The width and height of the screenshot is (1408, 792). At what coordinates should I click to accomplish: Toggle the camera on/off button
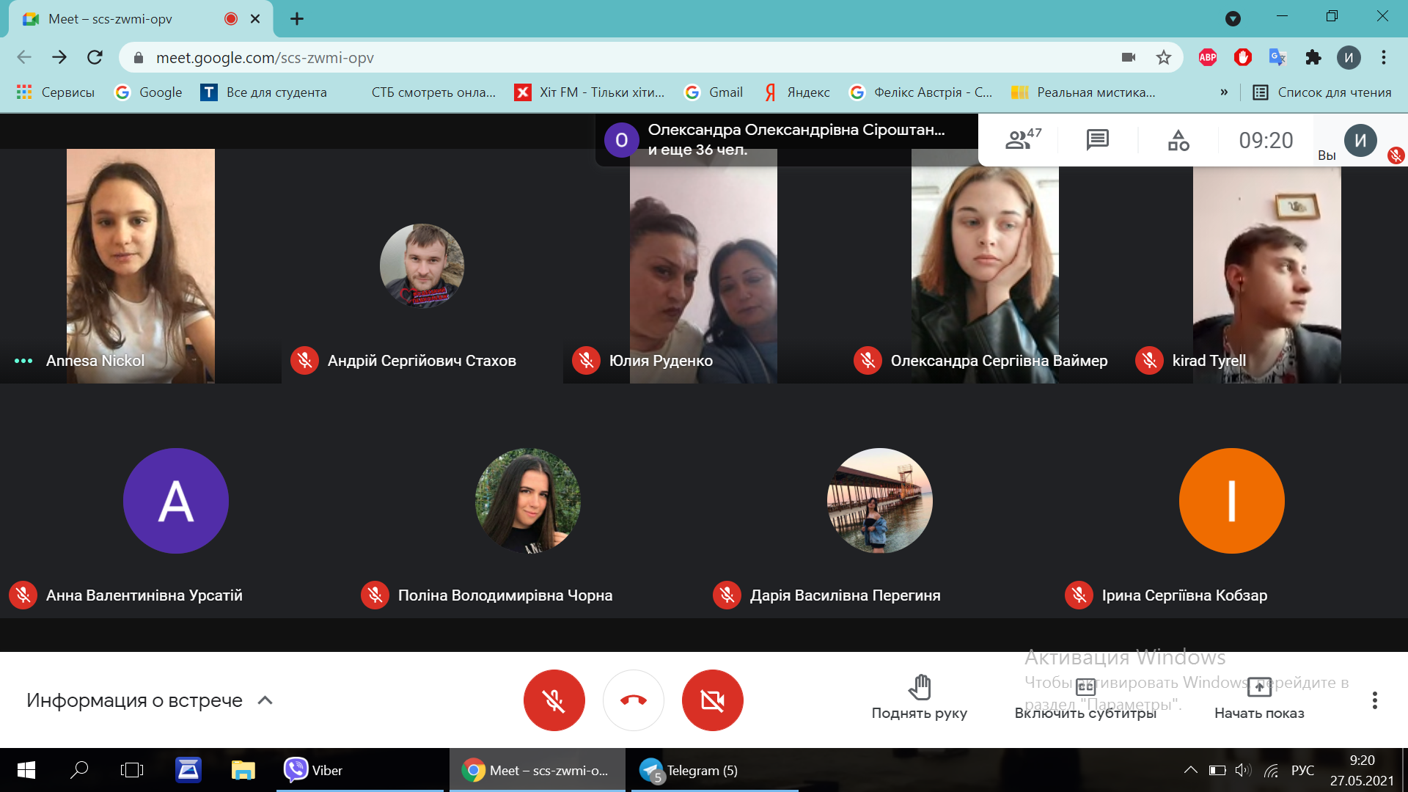712,700
